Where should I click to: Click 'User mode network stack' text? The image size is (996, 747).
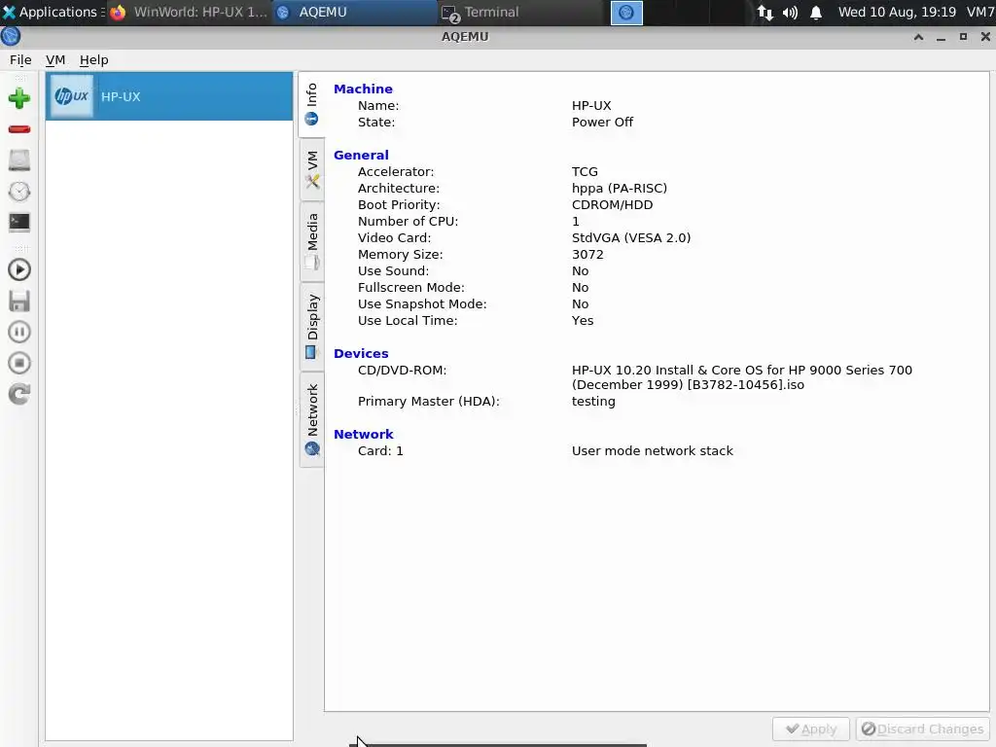click(x=653, y=451)
